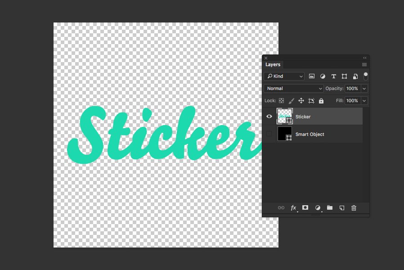The width and height of the screenshot is (404, 270).
Task: Filter layers by adjustment layer type
Action: coord(323,76)
